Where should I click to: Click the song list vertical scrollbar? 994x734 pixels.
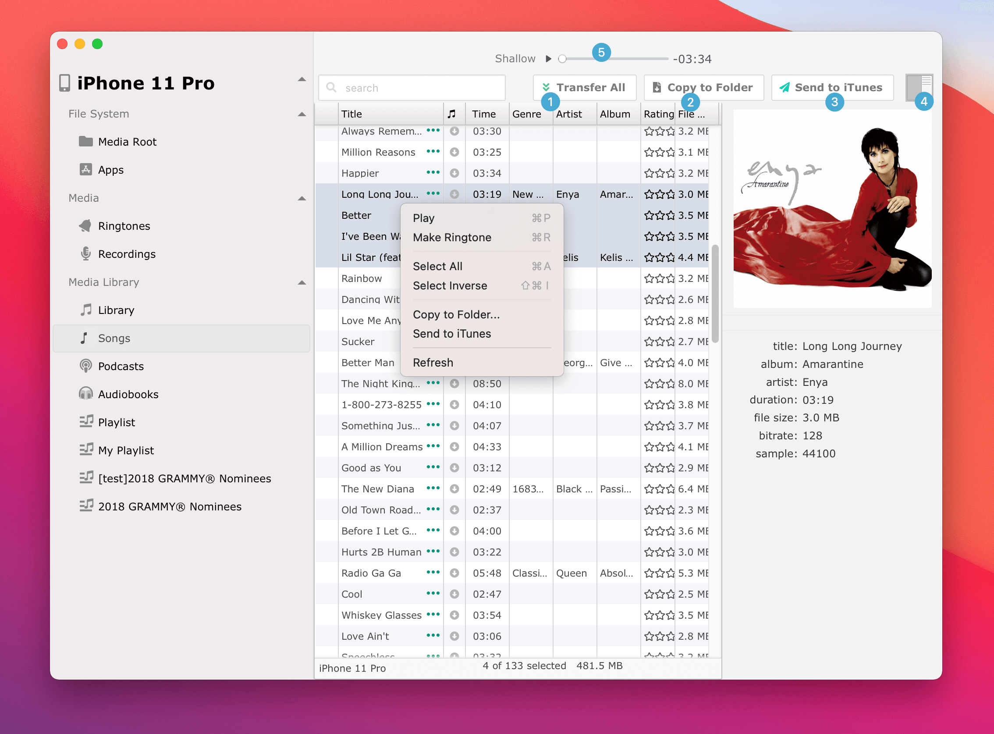(x=715, y=293)
